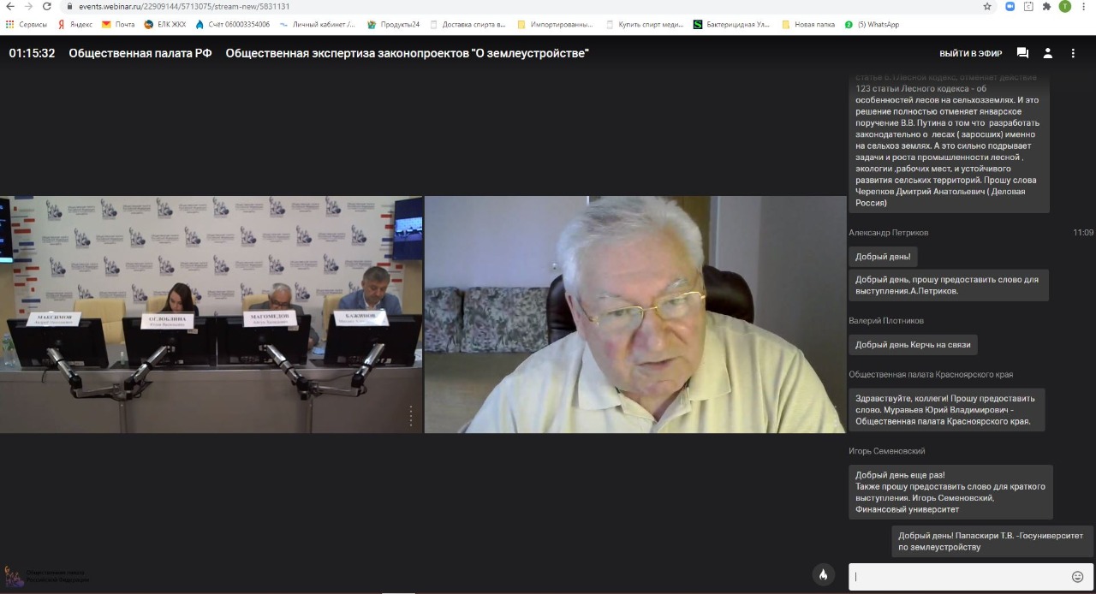Open the Купить спирт меди... bookmark
This screenshot has height=594, width=1096.
[645, 25]
